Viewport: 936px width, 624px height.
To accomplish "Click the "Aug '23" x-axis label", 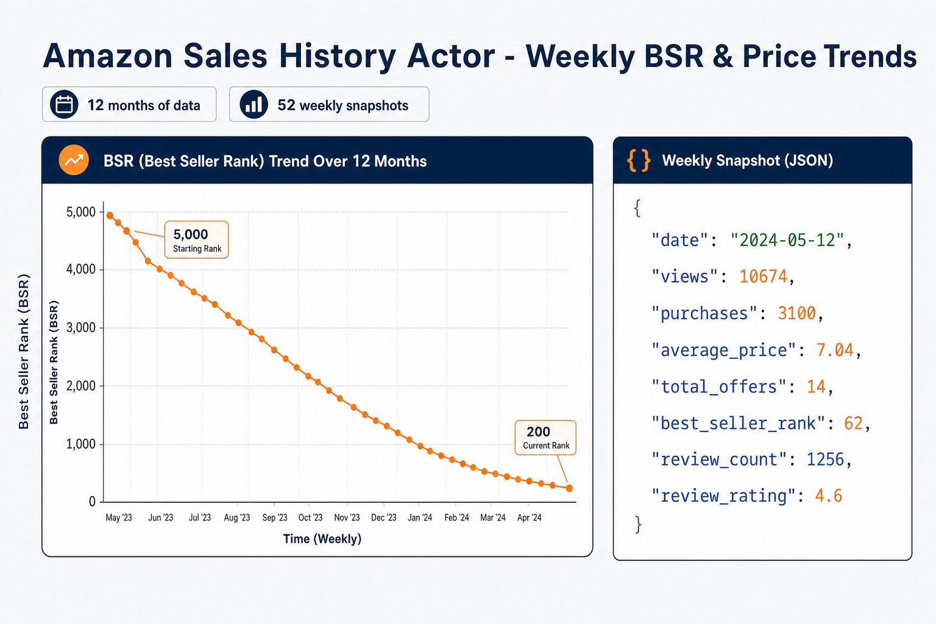I will [237, 517].
